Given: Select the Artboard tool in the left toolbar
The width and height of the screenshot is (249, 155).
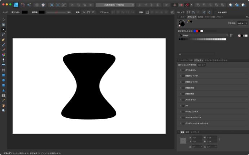Looking at the screenshot, I should click(4, 24).
